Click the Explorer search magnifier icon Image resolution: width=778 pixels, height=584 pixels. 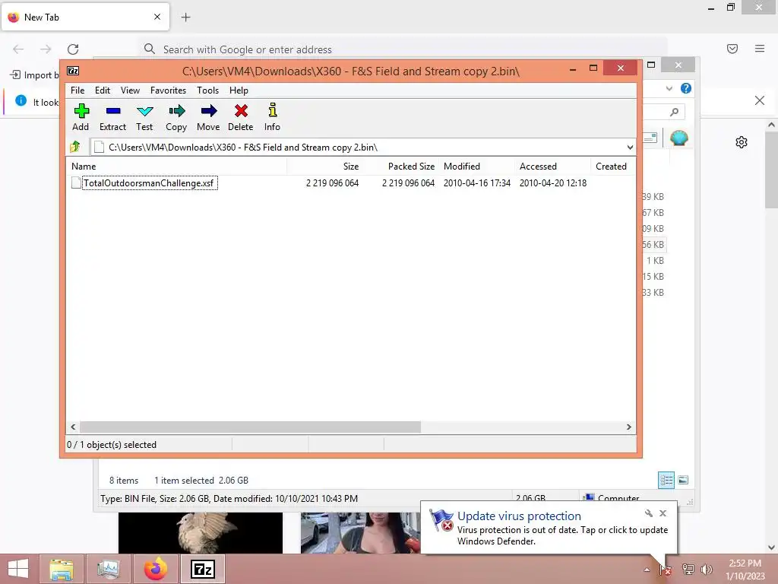point(674,113)
